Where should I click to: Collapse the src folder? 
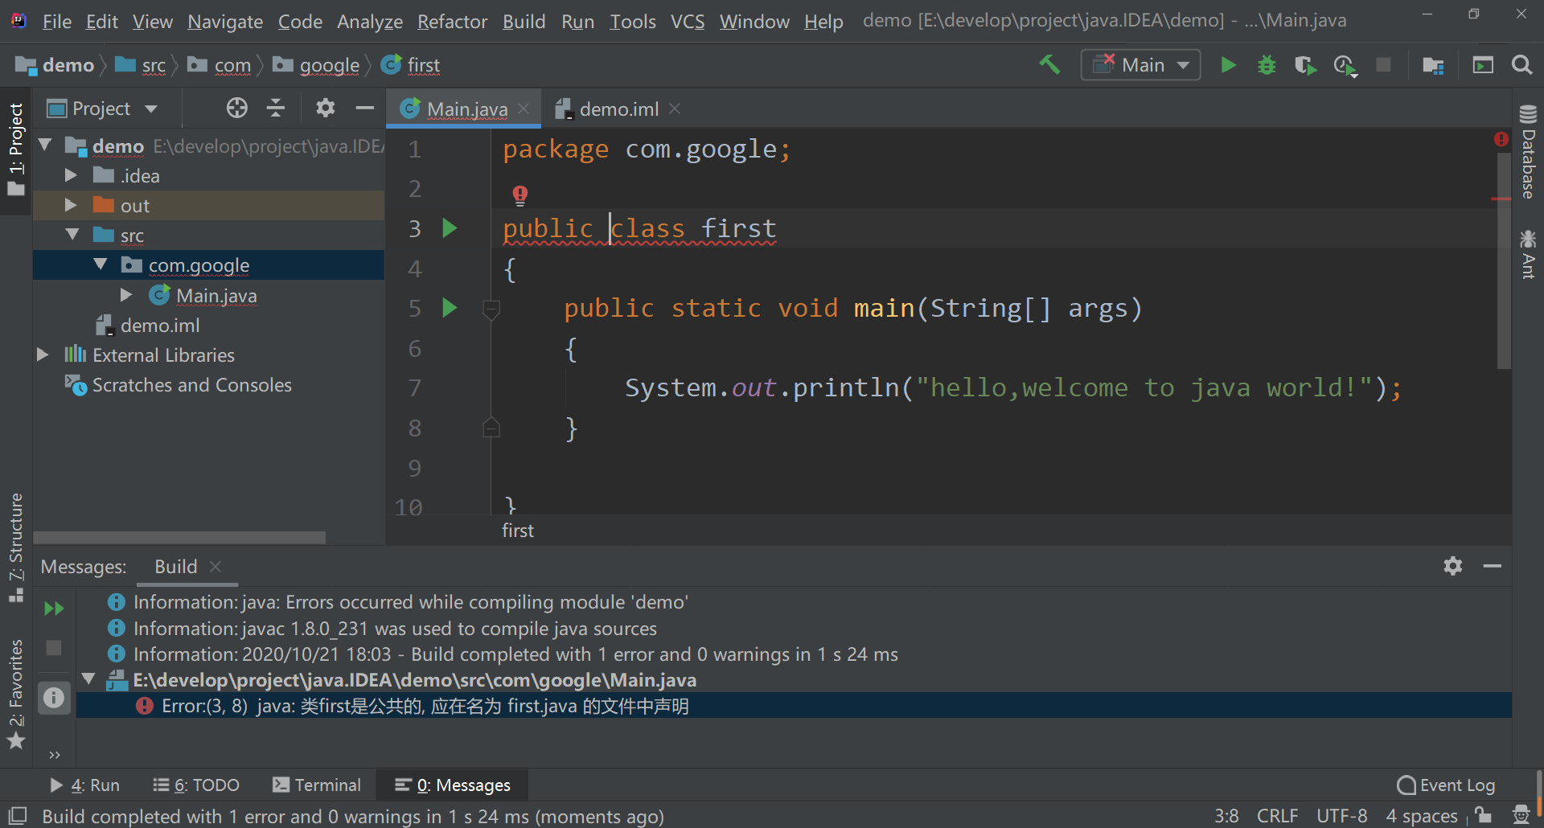(x=72, y=235)
